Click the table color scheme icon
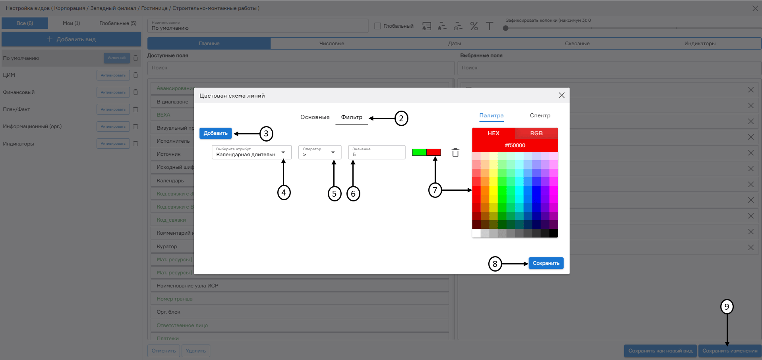762x360 pixels. click(x=426, y=26)
